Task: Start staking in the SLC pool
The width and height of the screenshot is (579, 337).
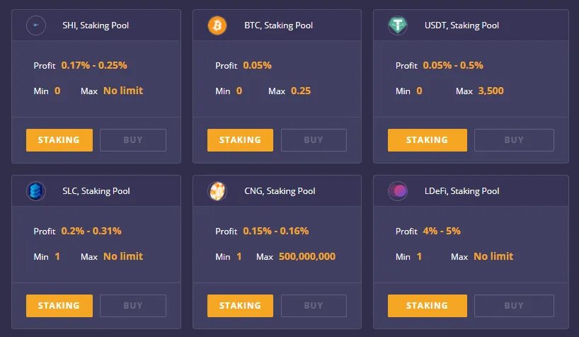Action: 59,306
